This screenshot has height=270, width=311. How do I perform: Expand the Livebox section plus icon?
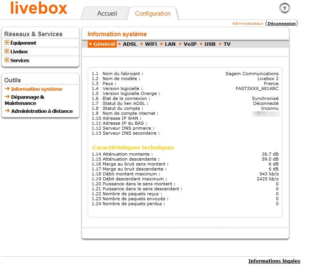7,51
